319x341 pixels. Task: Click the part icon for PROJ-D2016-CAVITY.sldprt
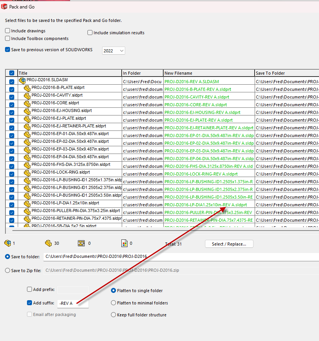[27, 96]
